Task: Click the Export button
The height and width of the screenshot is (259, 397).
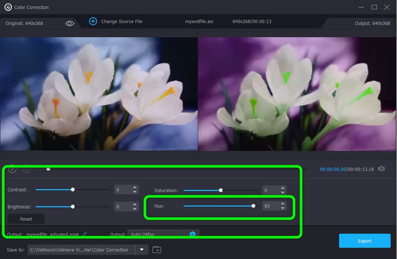Action: 364,241
